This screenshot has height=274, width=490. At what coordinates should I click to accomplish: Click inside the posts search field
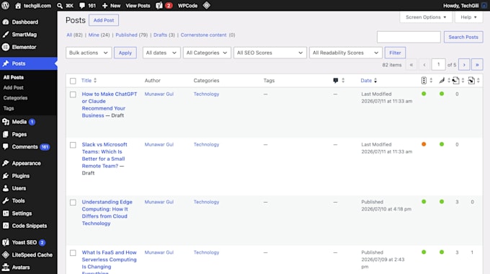pos(409,37)
